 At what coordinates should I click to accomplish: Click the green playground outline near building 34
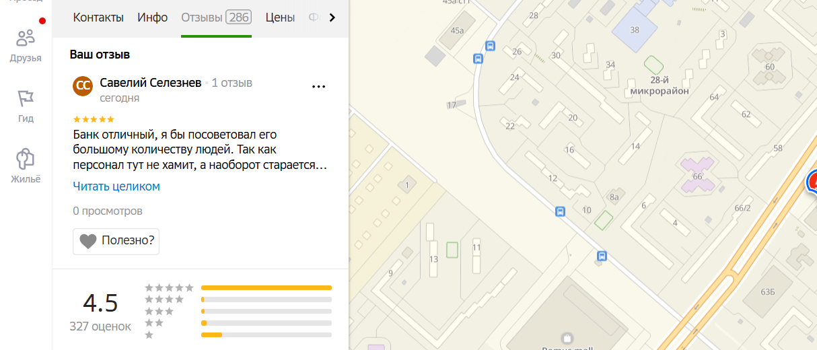tap(653, 65)
